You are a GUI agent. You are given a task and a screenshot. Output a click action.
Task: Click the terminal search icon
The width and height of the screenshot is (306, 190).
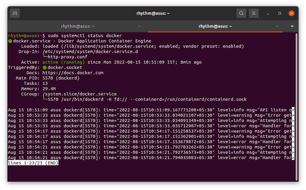(x=241, y=13)
